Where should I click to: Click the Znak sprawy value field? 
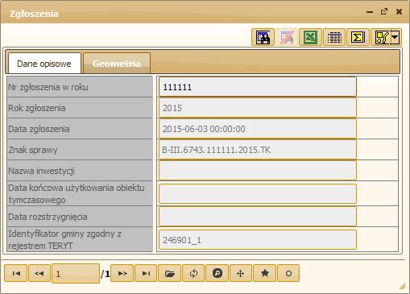(x=258, y=150)
